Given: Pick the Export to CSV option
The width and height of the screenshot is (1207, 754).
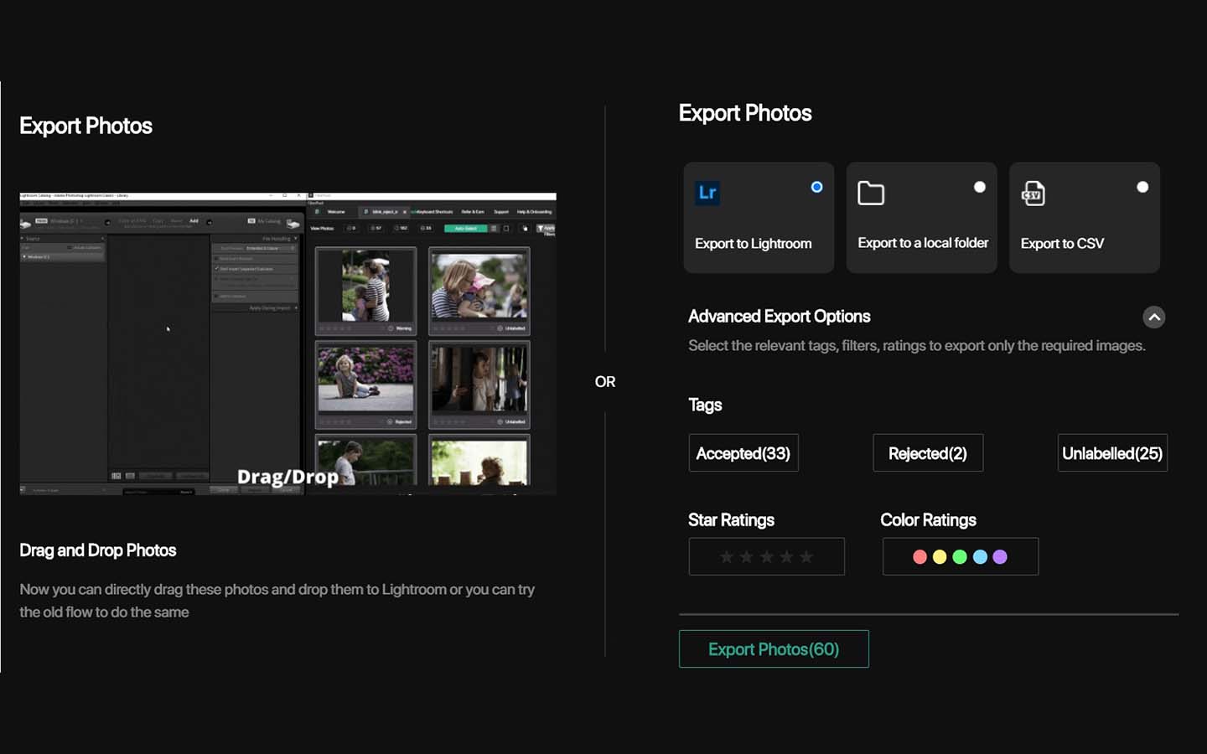Looking at the screenshot, I should click(1084, 217).
